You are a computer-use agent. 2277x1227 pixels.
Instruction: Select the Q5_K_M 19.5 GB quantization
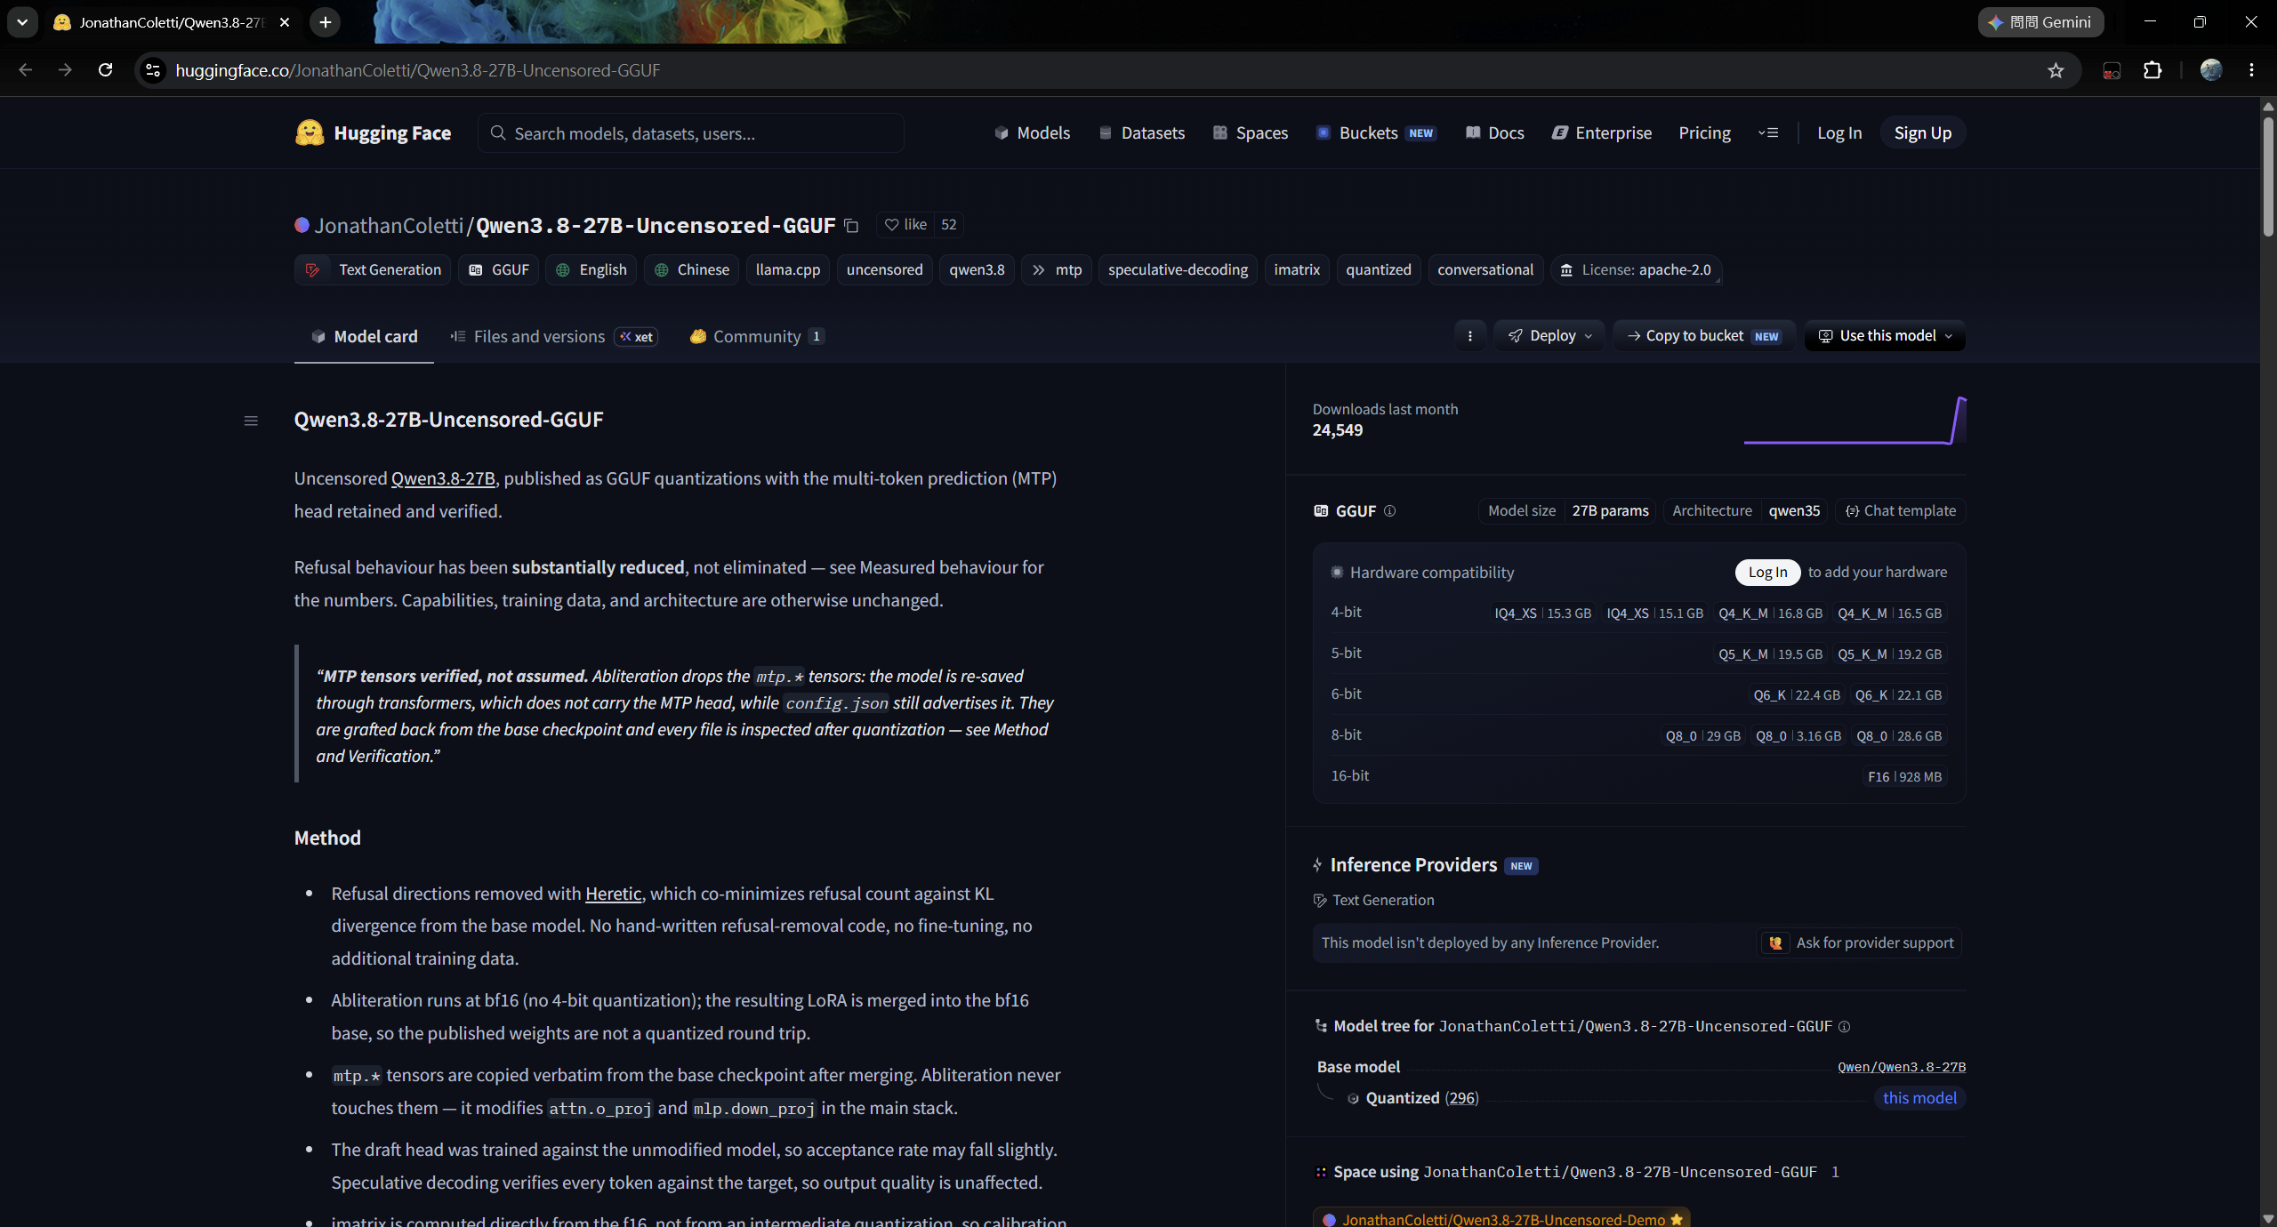[1770, 654]
